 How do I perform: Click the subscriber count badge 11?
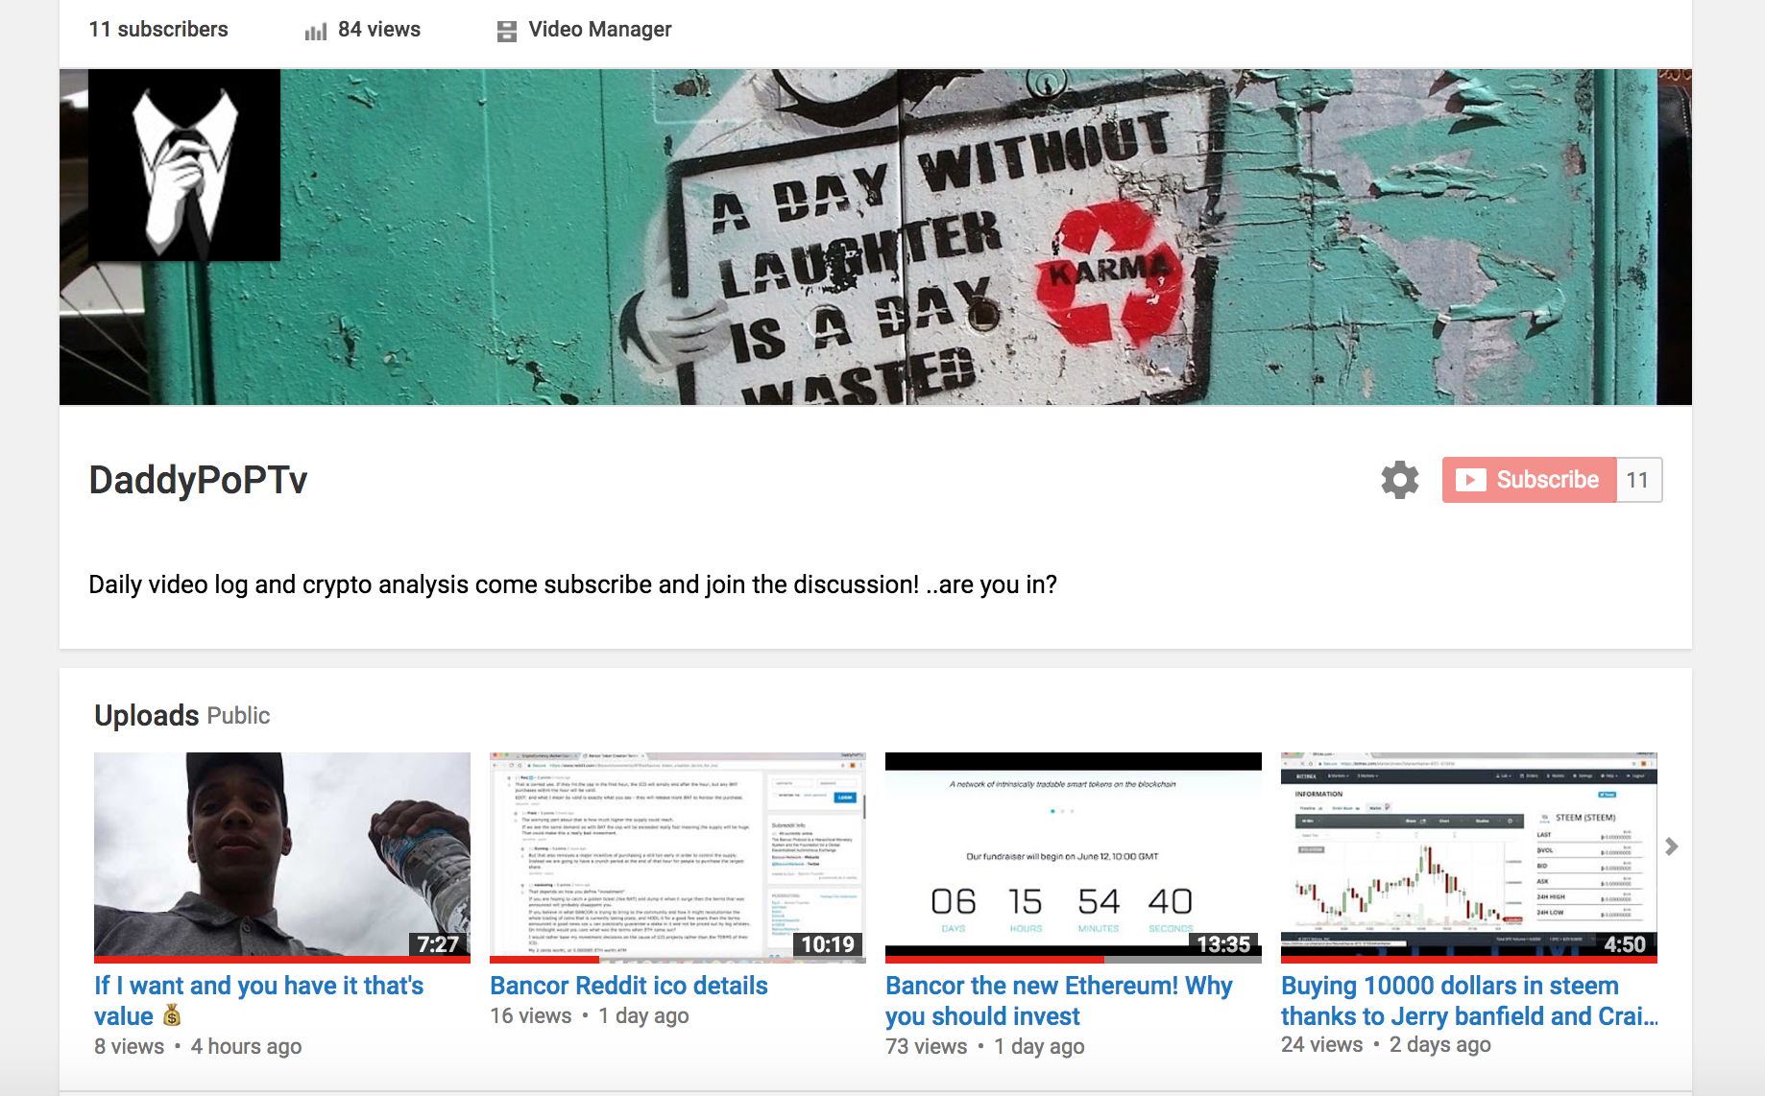[x=1639, y=480]
